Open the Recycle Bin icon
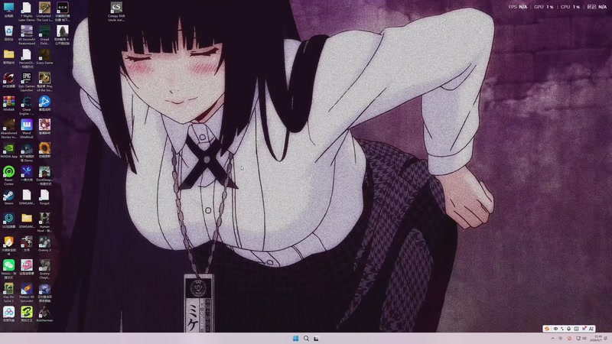The image size is (612, 344). coord(8,34)
